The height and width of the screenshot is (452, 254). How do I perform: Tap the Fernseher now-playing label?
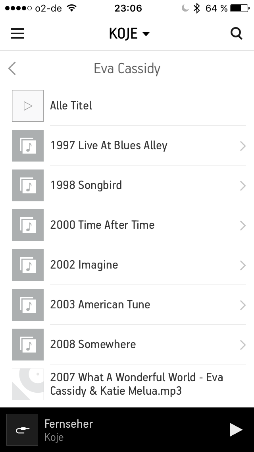tap(69, 424)
